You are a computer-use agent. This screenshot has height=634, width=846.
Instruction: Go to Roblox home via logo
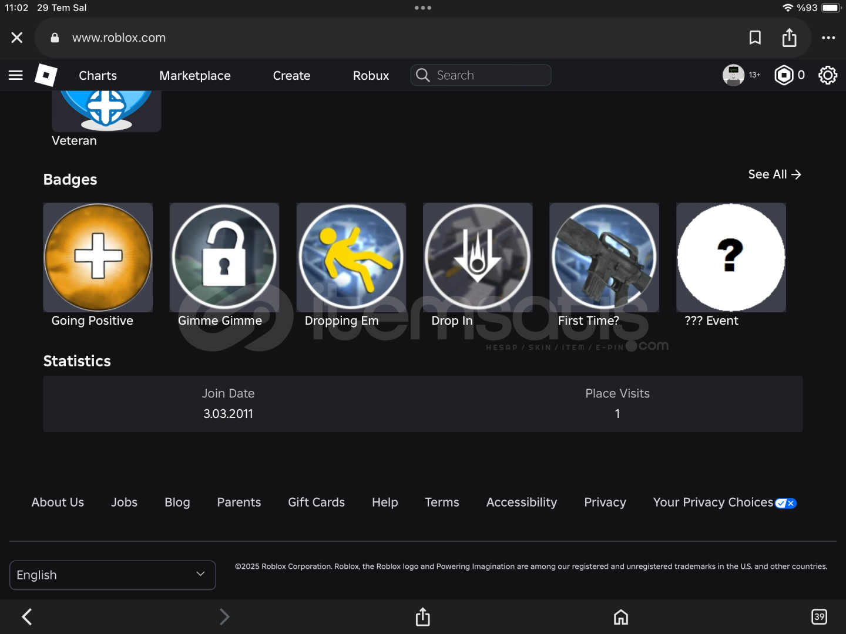point(46,75)
